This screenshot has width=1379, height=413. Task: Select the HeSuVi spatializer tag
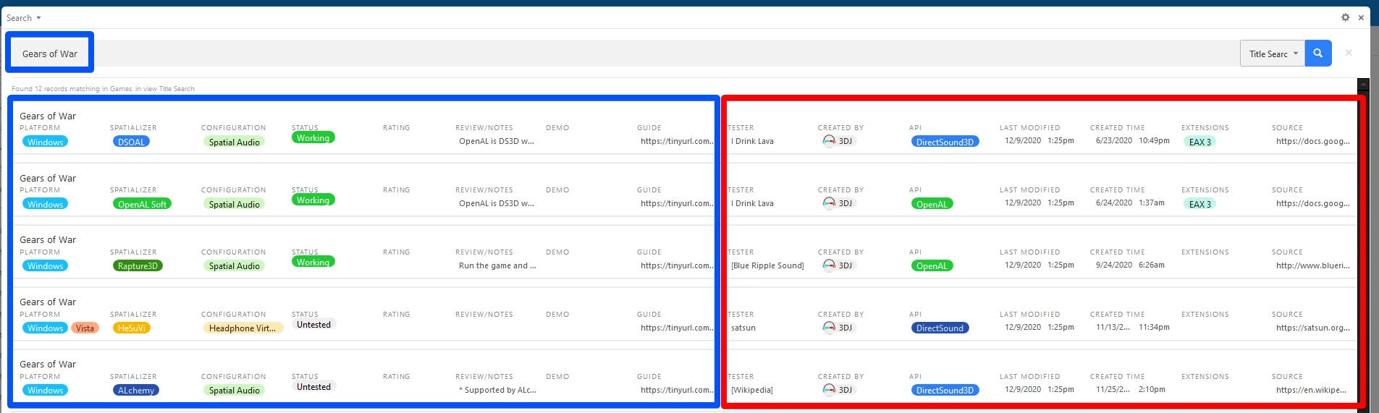[x=131, y=328]
